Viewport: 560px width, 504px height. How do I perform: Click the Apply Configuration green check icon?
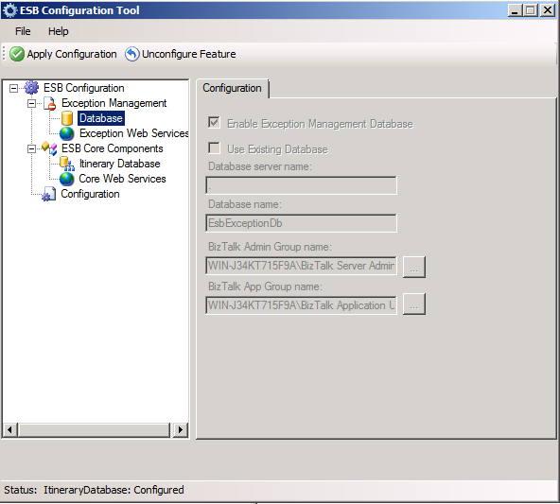pyautogui.click(x=17, y=54)
